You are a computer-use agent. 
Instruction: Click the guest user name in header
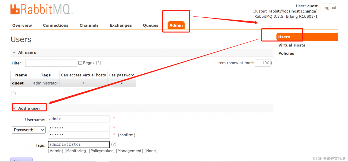point(312,6)
